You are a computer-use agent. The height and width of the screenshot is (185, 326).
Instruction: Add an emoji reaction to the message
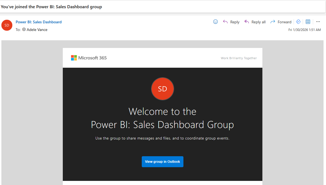click(x=216, y=22)
